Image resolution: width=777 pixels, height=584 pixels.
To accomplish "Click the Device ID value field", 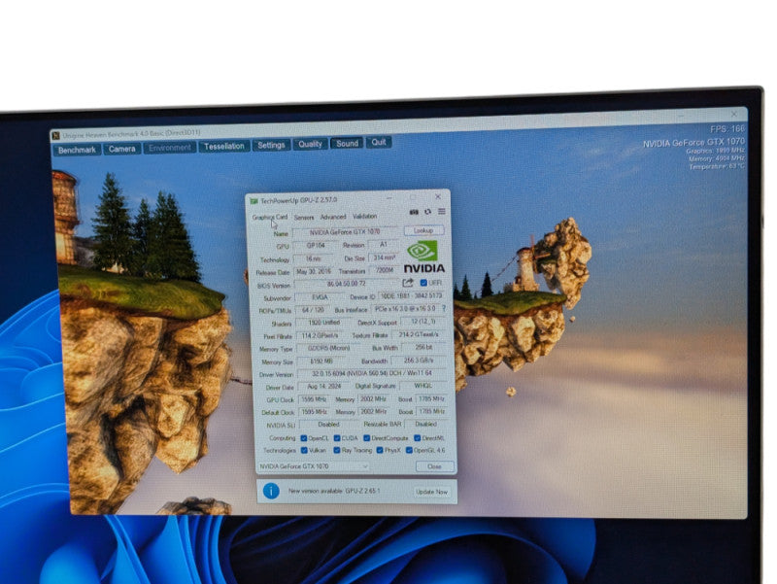I will tap(411, 296).
